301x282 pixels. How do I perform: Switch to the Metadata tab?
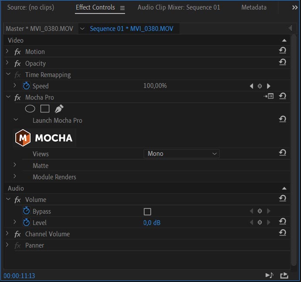click(254, 7)
